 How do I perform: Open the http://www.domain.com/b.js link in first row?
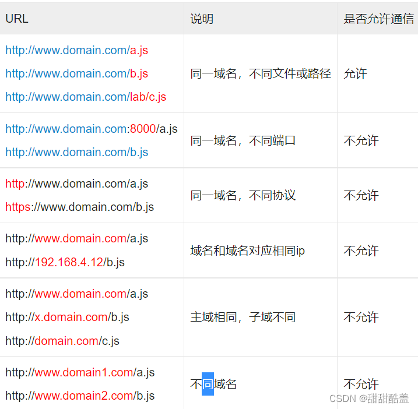tap(77, 73)
